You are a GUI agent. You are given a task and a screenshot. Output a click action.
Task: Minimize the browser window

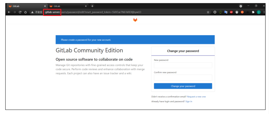[x=249, y=6]
